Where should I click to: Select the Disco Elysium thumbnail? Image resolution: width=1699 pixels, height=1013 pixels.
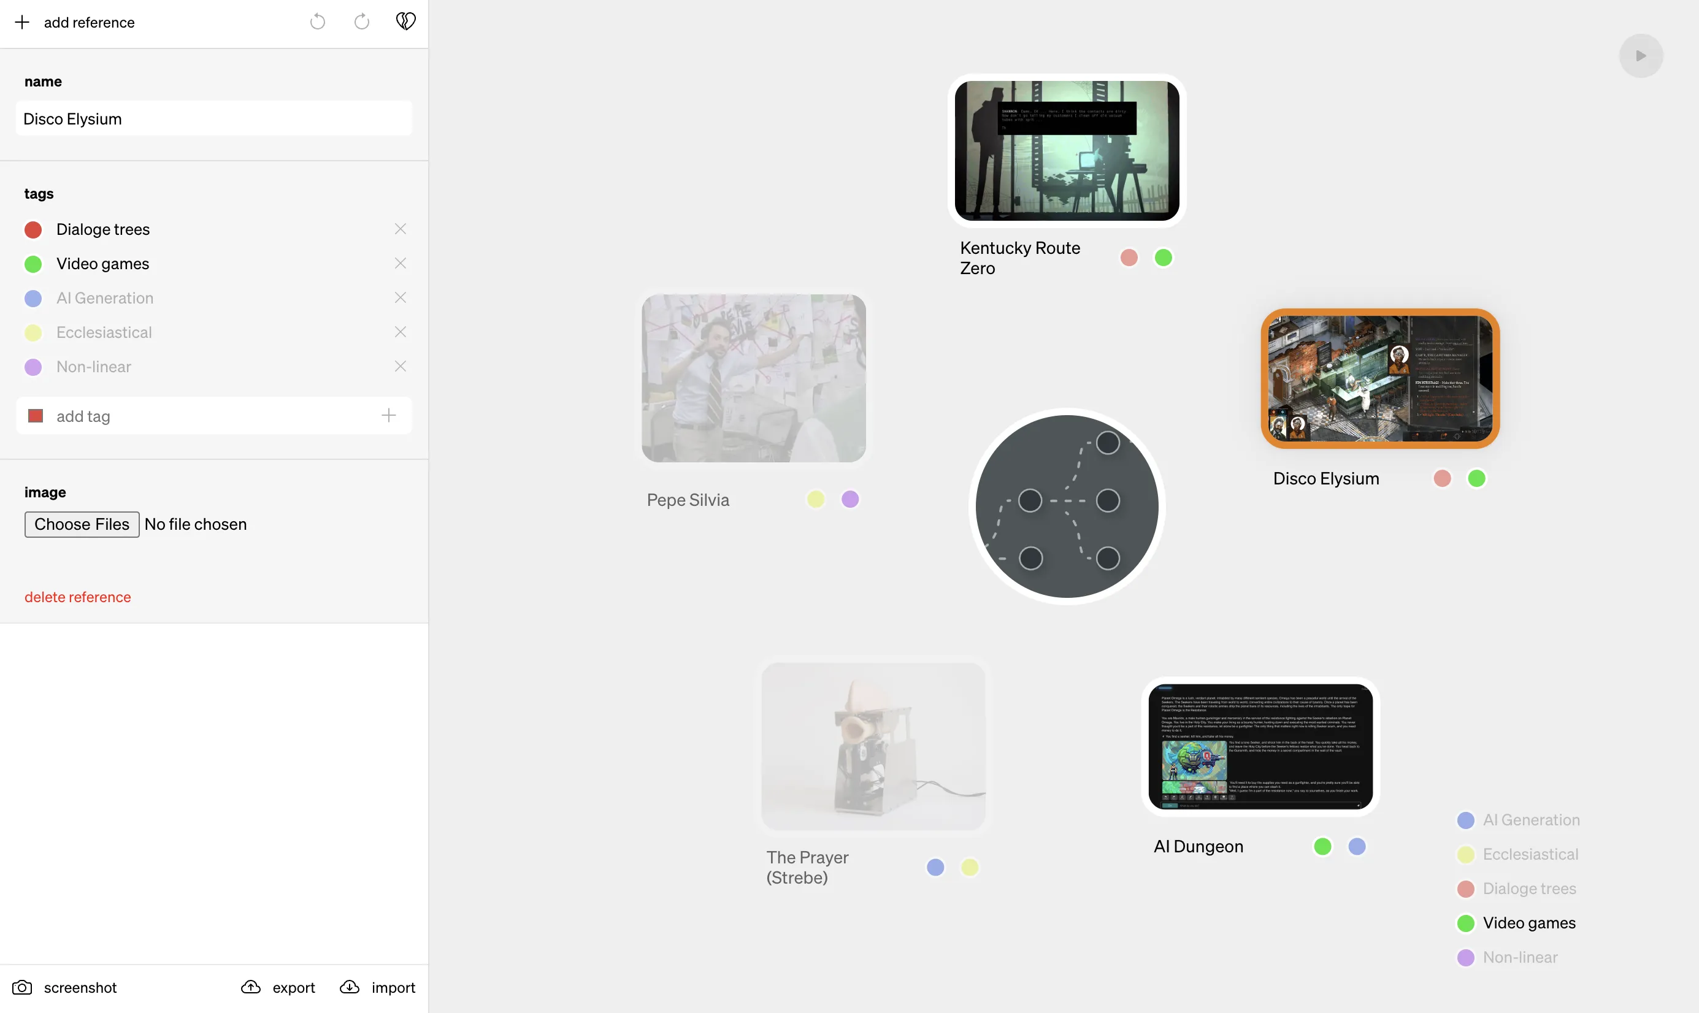point(1380,379)
